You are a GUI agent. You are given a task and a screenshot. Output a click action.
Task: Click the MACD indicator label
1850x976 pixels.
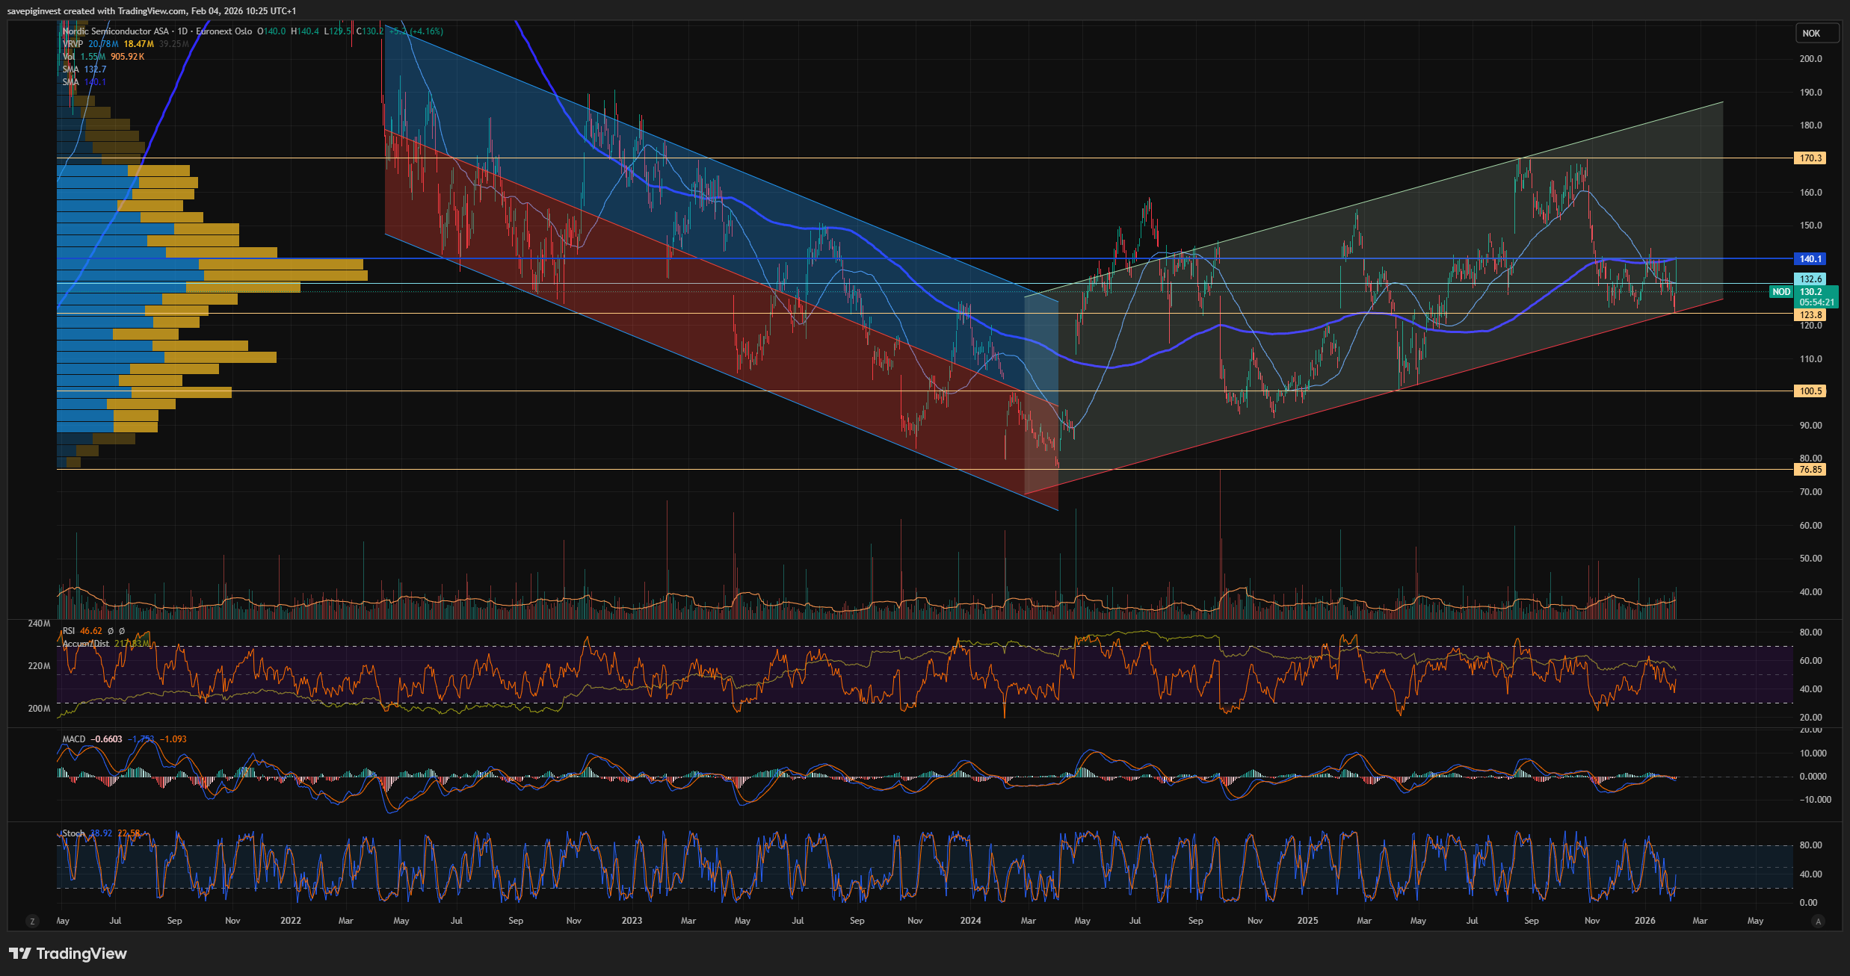[x=73, y=739]
